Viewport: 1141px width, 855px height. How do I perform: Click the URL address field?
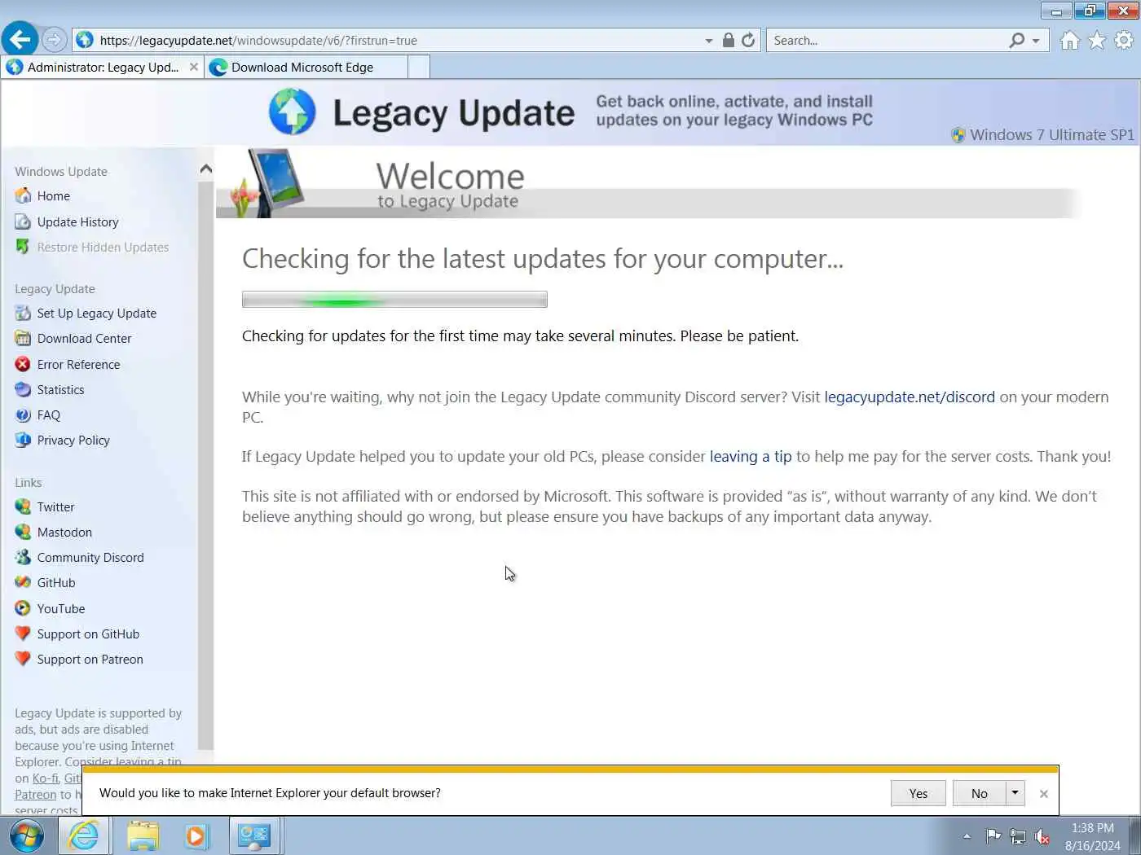(399, 40)
